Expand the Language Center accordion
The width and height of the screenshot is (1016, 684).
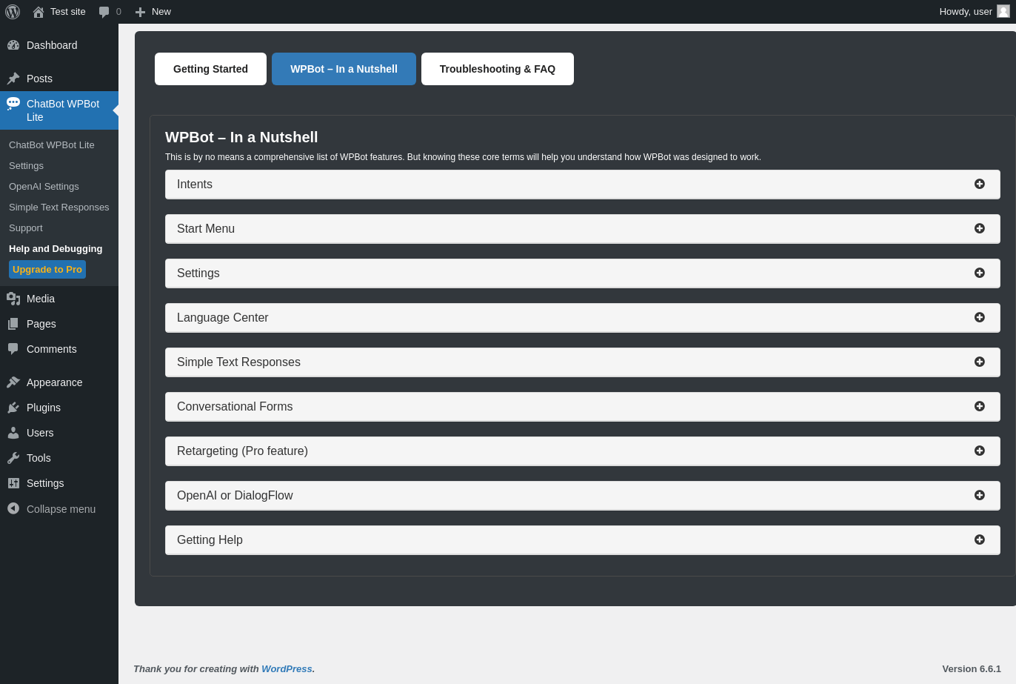click(583, 318)
